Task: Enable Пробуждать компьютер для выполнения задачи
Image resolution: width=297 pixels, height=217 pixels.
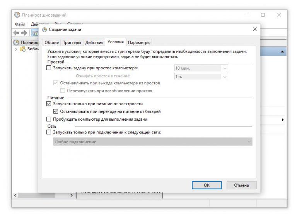Action: [49, 119]
